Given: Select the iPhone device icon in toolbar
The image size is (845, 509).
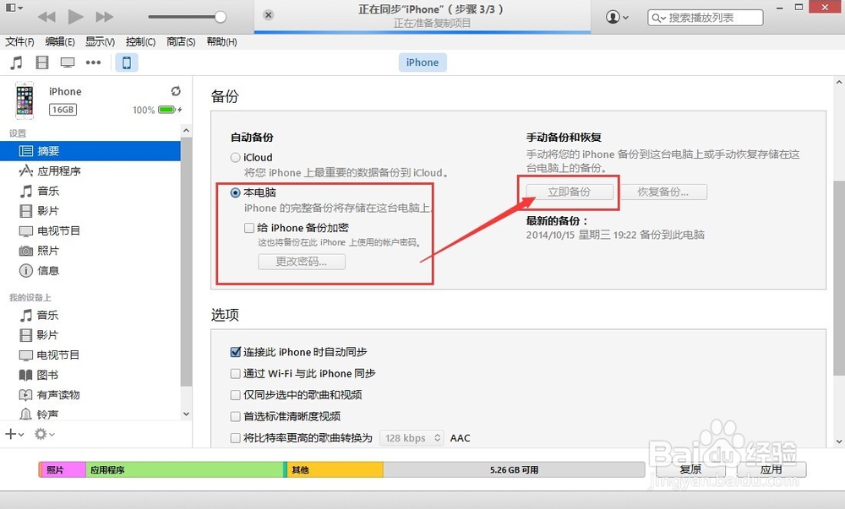Looking at the screenshot, I should click(x=127, y=63).
